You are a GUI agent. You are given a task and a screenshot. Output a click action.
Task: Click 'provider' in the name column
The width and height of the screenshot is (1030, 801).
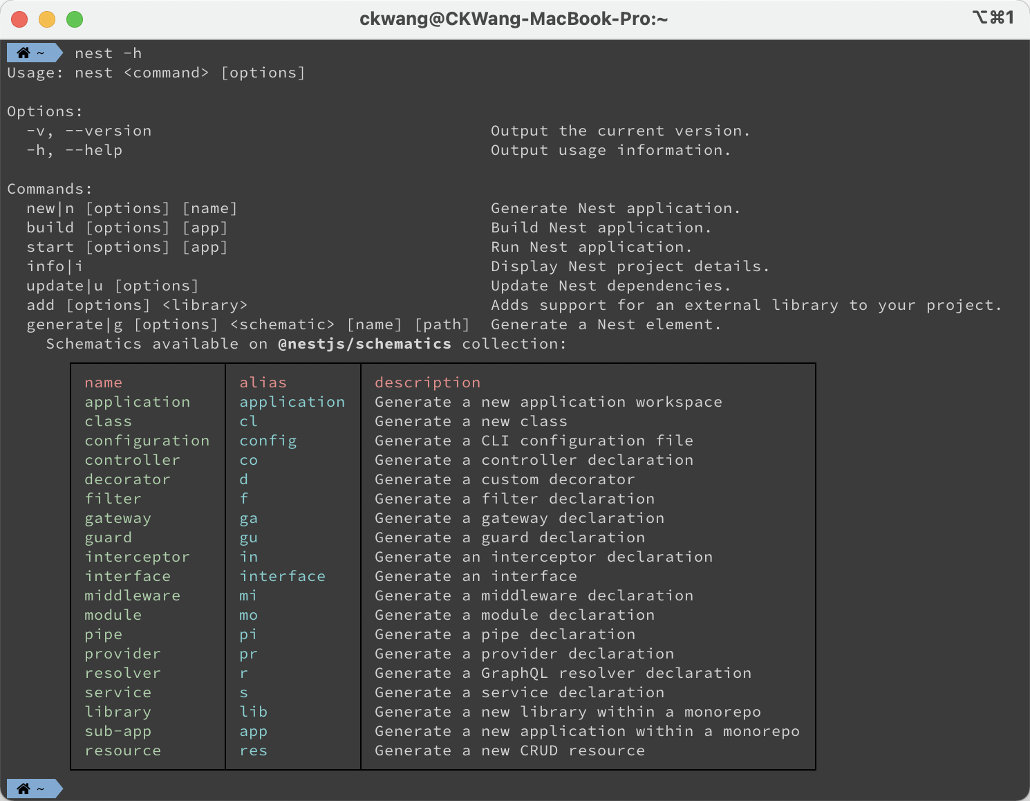(x=123, y=654)
